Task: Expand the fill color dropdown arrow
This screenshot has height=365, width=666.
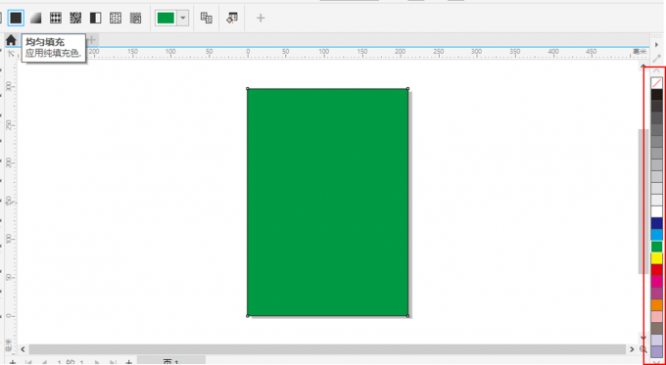Action: [x=183, y=18]
